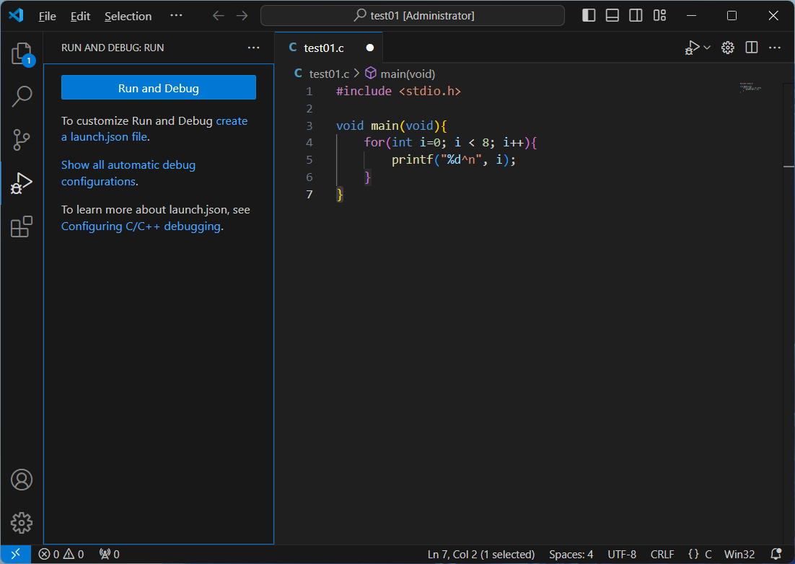Open the Source Control view
This screenshot has height=564, width=795.
pyautogui.click(x=22, y=140)
